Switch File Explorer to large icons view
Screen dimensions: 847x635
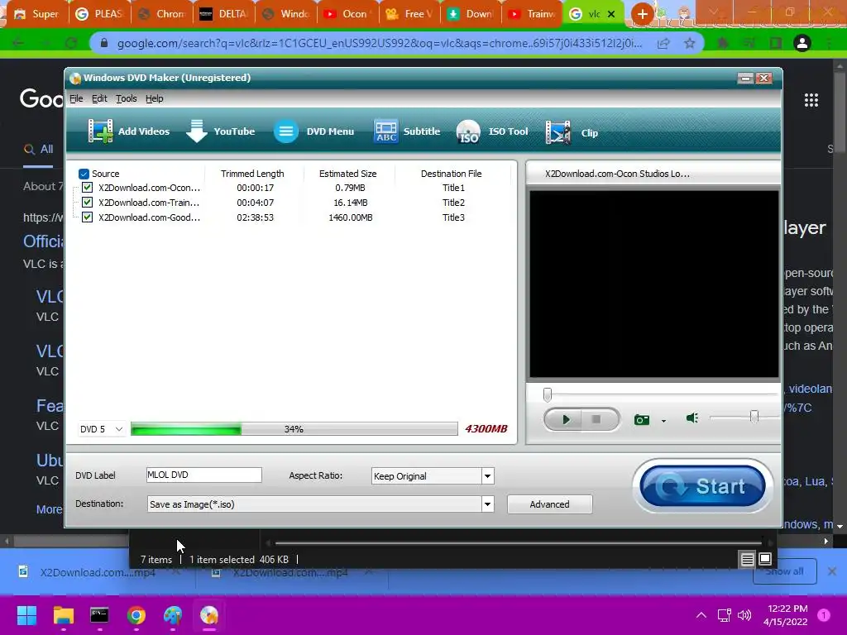[765, 559]
